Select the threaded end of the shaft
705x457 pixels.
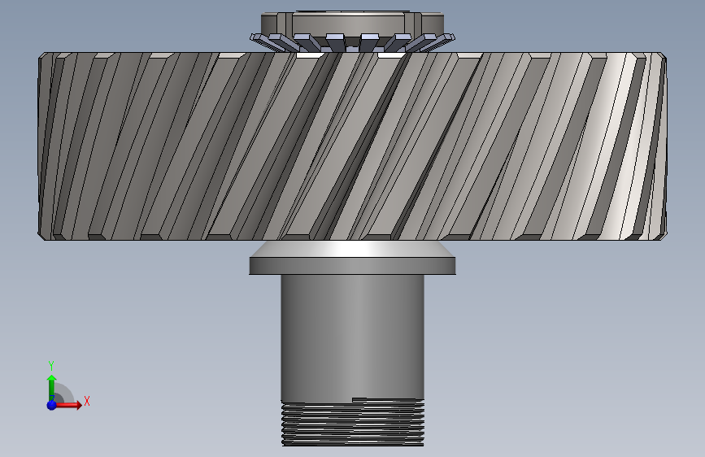(353, 423)
